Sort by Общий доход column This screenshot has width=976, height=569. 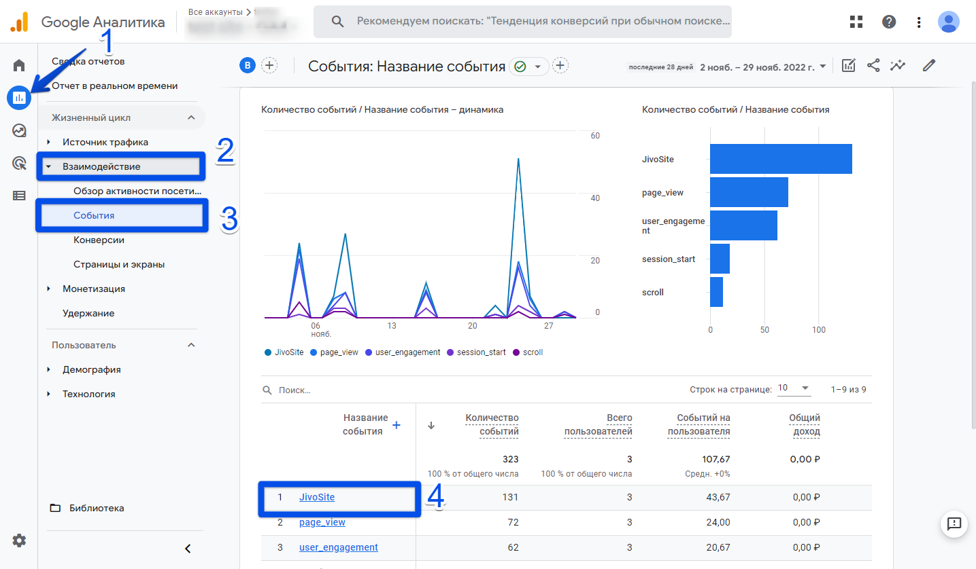[805, 424]
